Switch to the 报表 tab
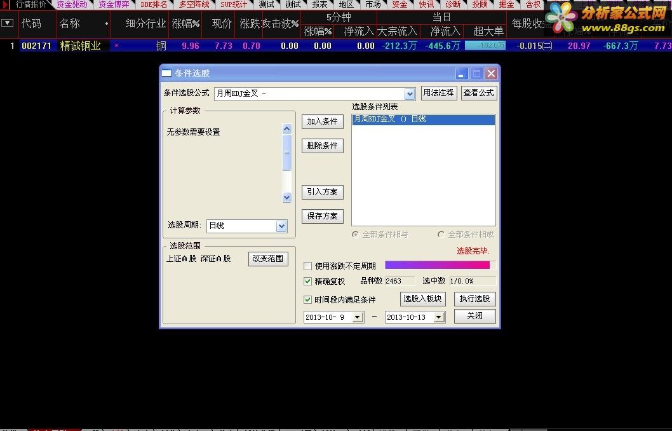 pos(319,4)
